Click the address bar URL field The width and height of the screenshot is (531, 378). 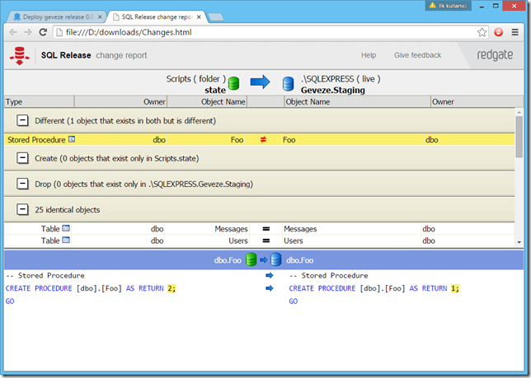[x=271, y=32]
